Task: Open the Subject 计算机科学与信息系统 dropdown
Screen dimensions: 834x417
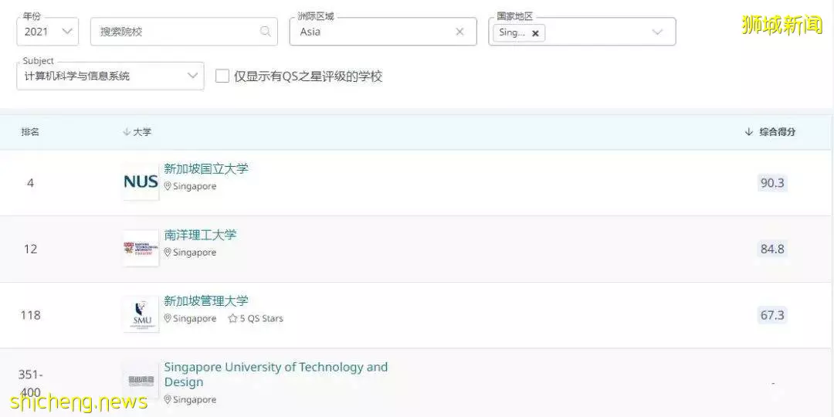Action: coord(110,76)
